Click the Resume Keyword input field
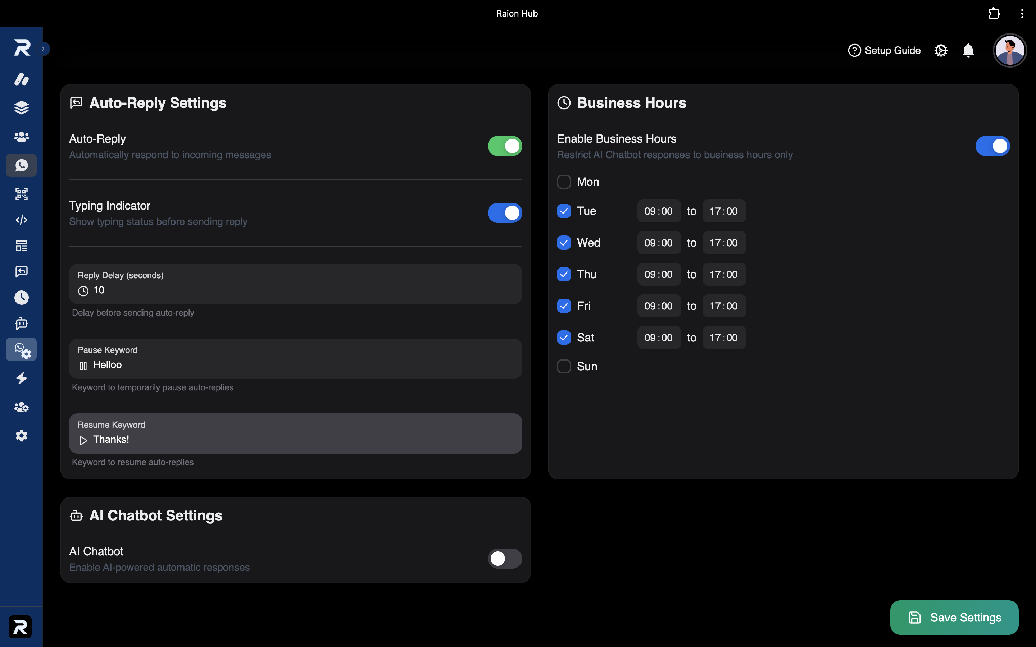Screen dimensions: 1036x647 pyautogui.click(x=295, y=433)
